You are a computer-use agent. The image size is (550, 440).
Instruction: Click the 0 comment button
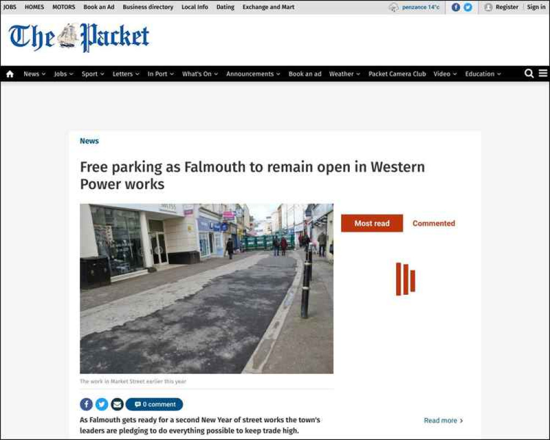(154, 404)
